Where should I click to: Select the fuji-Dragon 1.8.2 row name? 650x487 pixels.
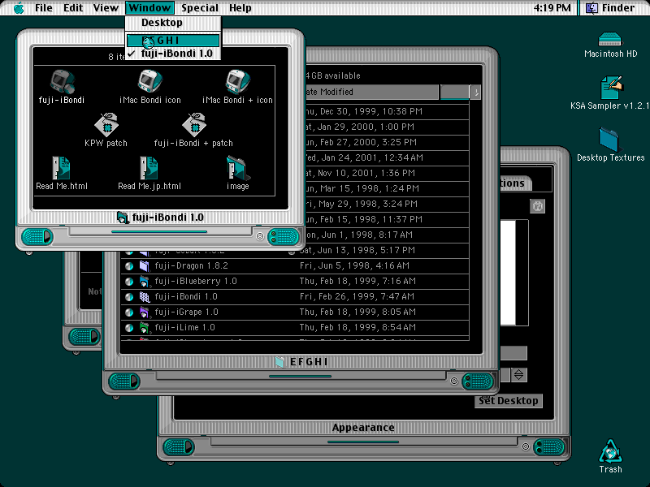click(191, 266)
